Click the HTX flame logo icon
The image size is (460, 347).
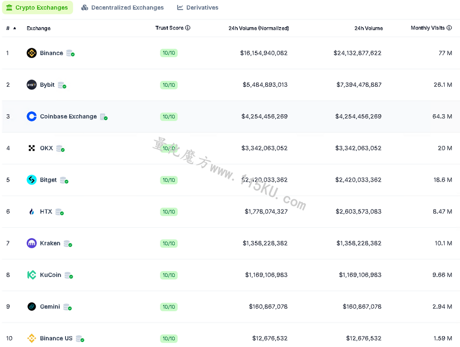pyautogui.click(x=32, y=211)
